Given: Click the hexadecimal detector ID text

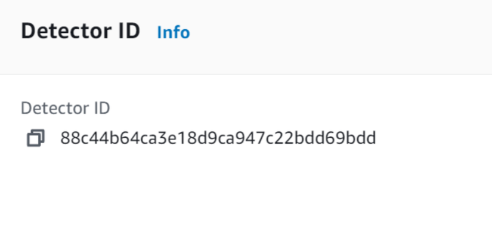Looking at the screenshot, I should [x=218, y=138].
